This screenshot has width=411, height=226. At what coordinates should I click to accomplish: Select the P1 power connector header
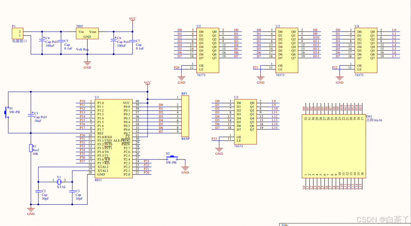[18, 33]
